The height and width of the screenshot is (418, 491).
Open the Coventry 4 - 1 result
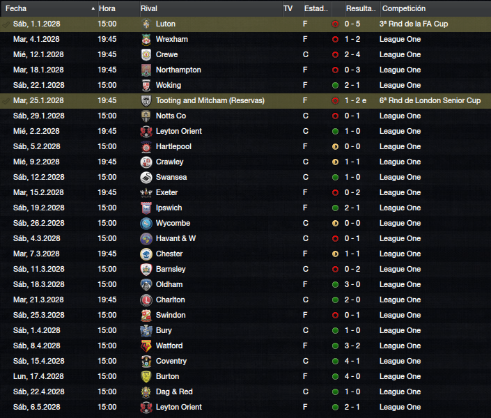coord(352,362)
